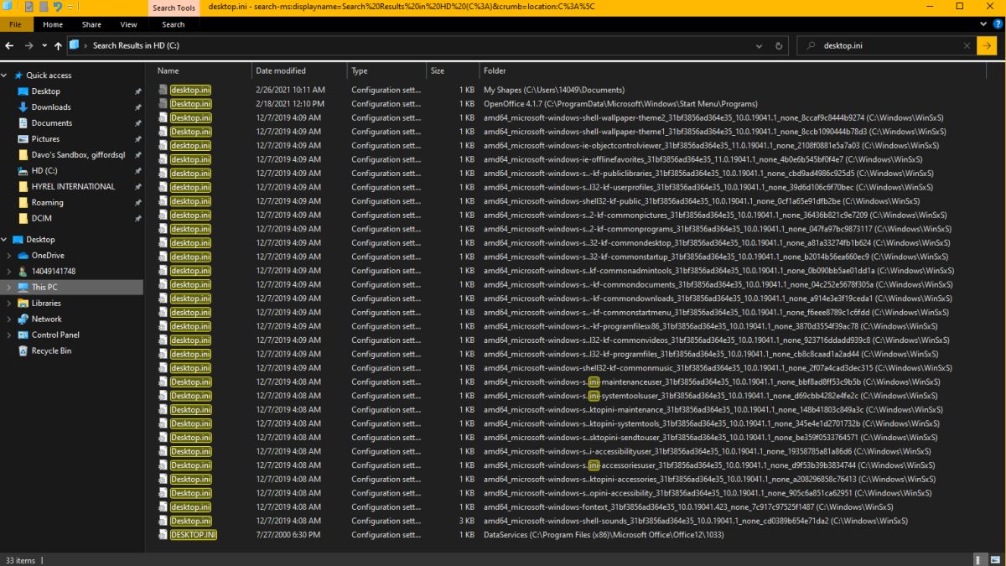Image resolution: width=1006 pixels, height=566 pixels.
Task: Click the Control Panel icon in sidebar
Action: [x=23, y=335]
